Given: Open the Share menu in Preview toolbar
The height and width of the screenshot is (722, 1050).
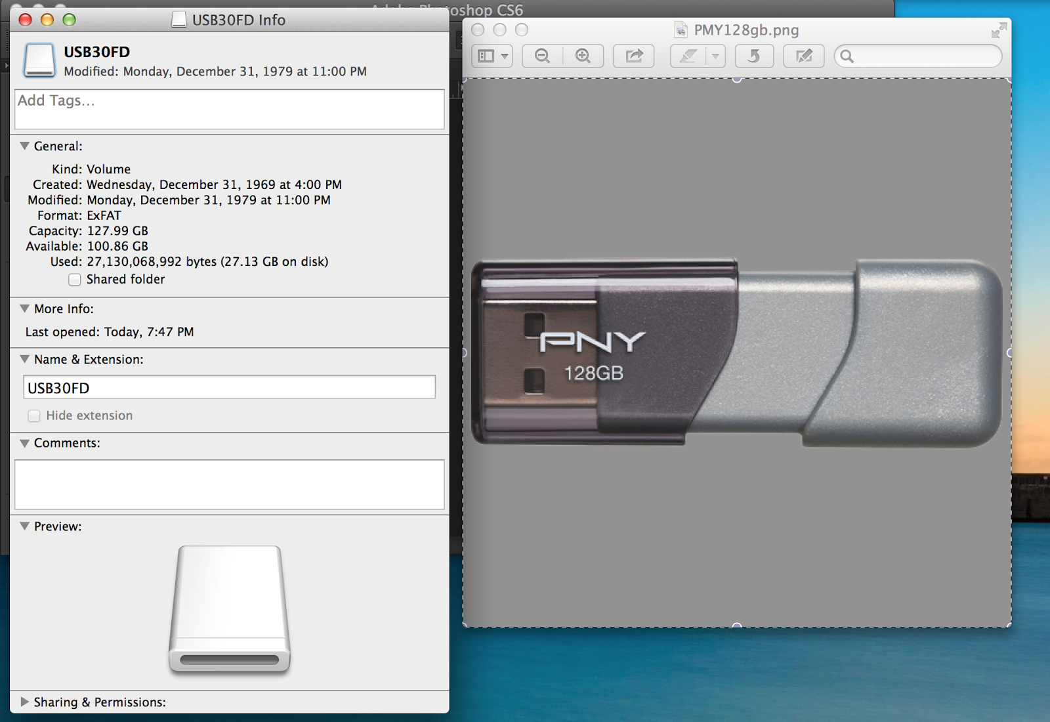Looking at the screenshot, I should coord(633,56).
